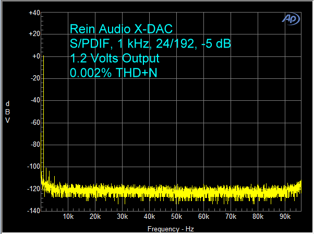
Task: Click the -20 label on the y-axis
Action: coord(34,78)
